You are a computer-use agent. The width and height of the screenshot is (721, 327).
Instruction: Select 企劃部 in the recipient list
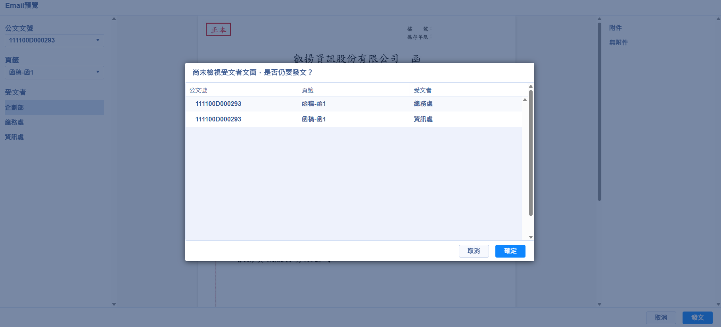(x=54, y=108)
